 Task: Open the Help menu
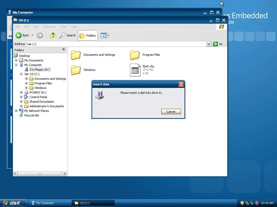click(74, 27)
